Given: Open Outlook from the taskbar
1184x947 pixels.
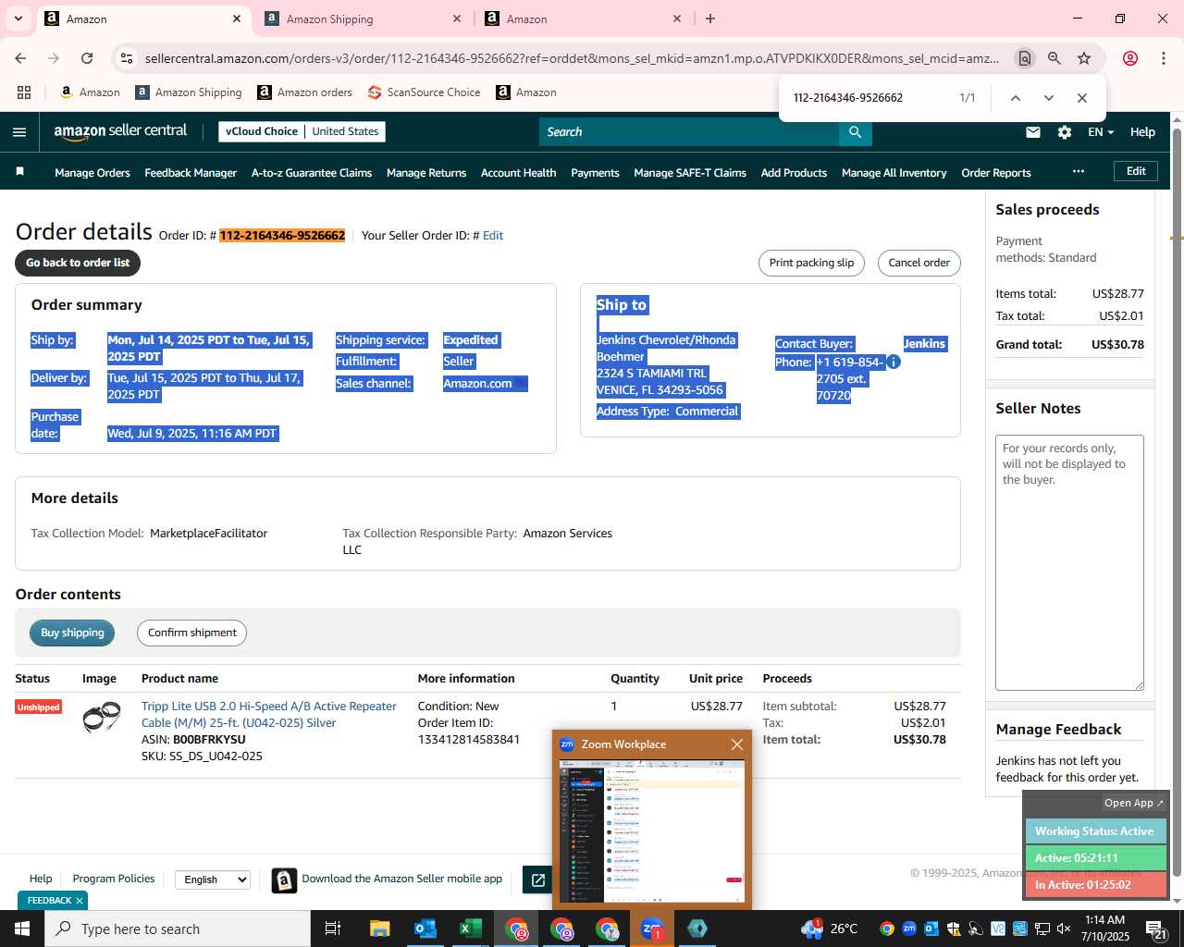Looking at the screenshot, I should tap(425, 929).
